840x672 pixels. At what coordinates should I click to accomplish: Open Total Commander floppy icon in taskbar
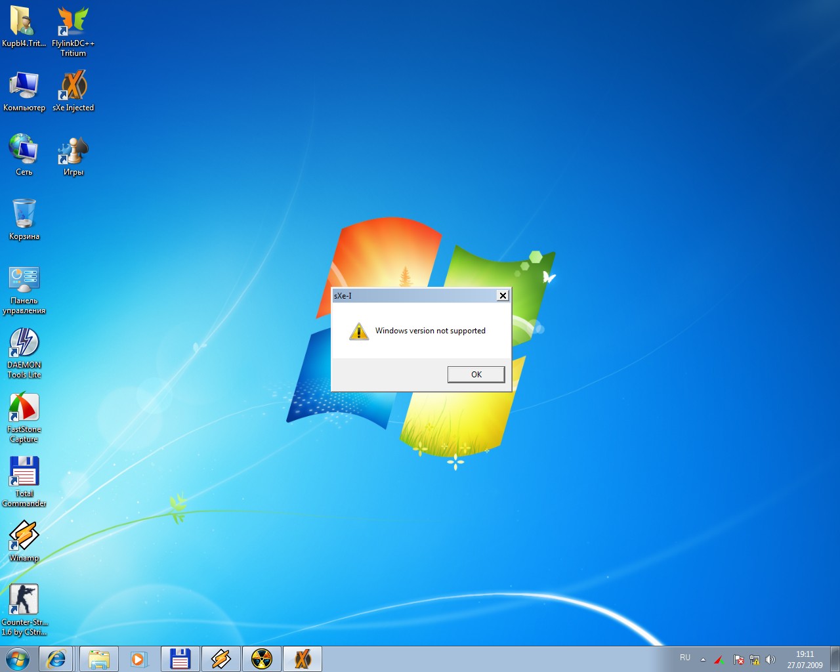[180, 659]
